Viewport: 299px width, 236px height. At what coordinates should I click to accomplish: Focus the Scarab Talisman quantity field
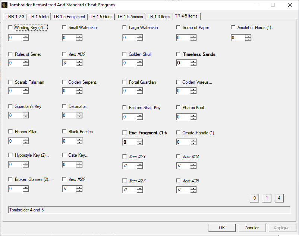tap(16, 91)
